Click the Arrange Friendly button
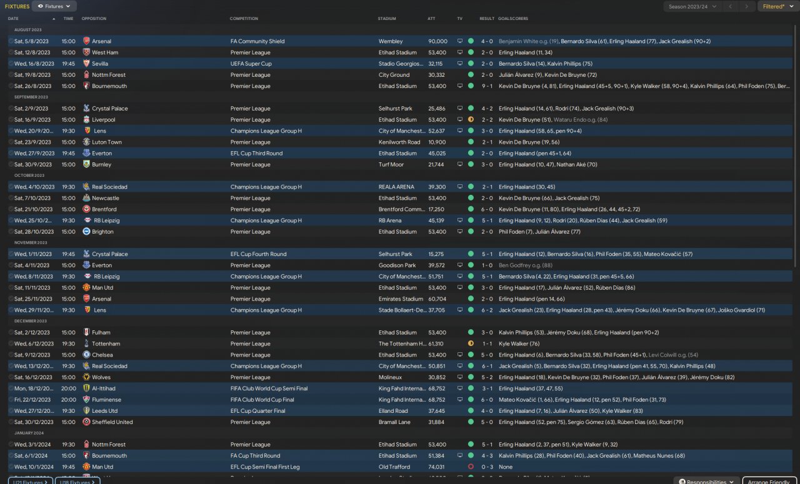 click(769, 482)
